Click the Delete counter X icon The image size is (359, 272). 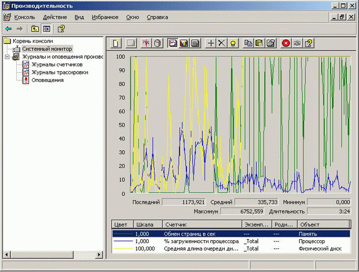click(222, 43)
